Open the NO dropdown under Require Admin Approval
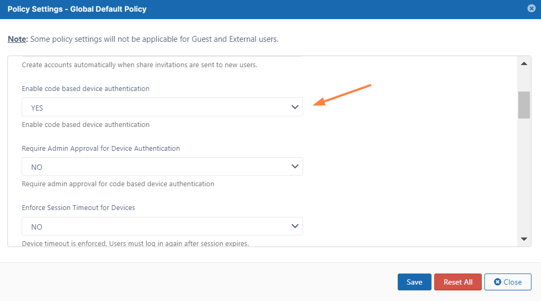 (x=162, y=167)
